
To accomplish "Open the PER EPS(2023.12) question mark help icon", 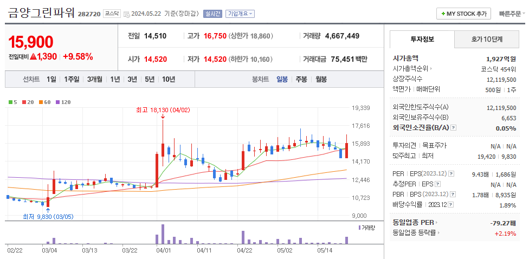I will pyautogui.click(x=451, y=174).
